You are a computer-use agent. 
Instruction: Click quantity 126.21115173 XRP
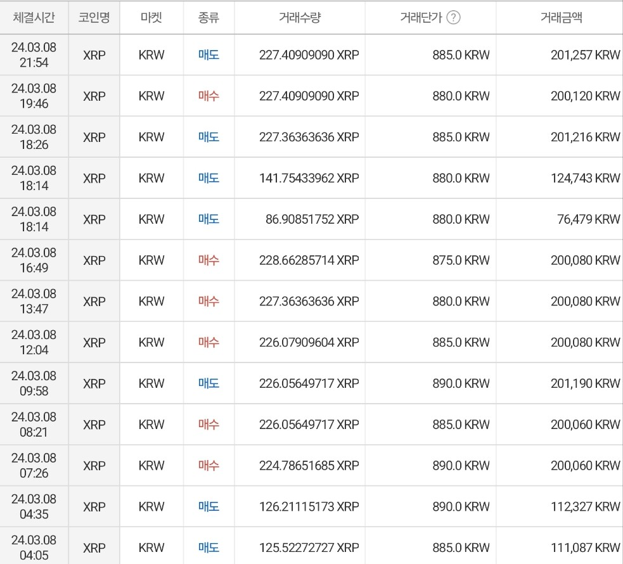point(309,506)
